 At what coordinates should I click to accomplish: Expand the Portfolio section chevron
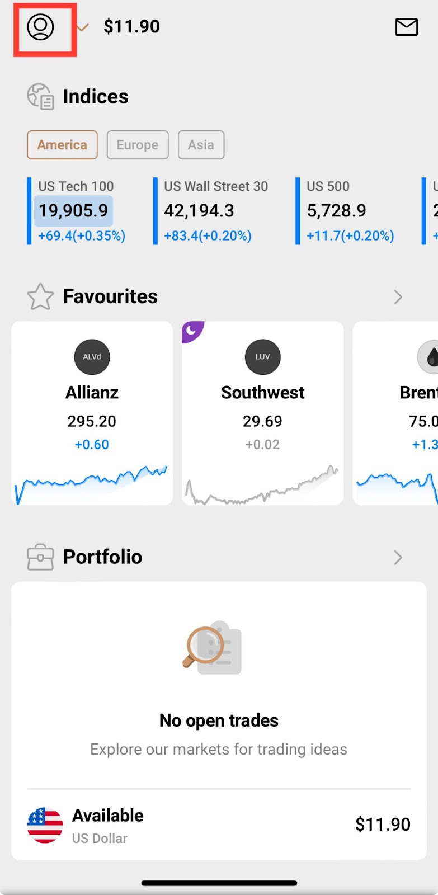[398, 557]
